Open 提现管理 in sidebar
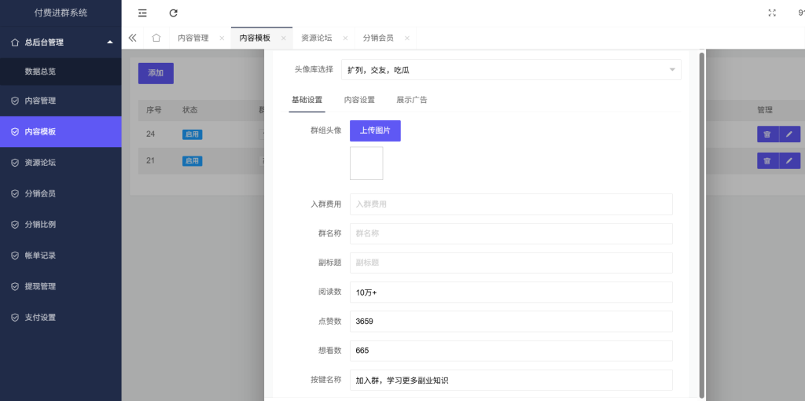 (61, 286)
